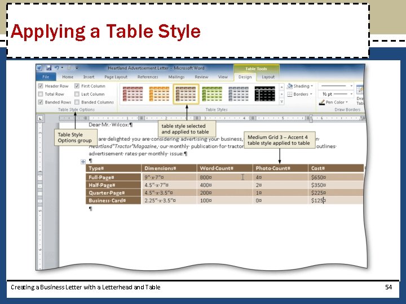The width and height of the screenshot is (406, 304).
Task: Open the File tab
Action: pyautogui.click(x=46, y=77)
